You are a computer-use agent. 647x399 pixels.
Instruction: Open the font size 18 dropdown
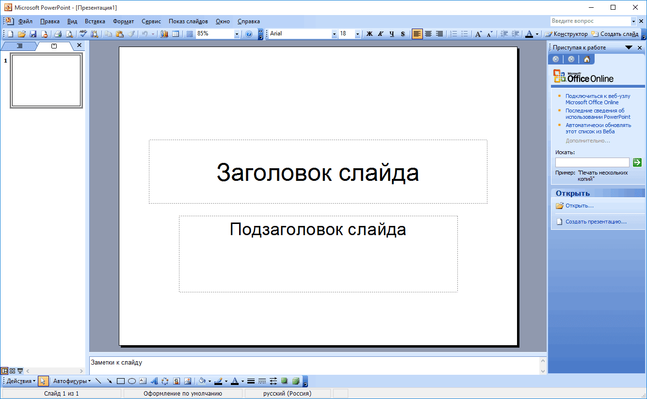pos(357,34)
